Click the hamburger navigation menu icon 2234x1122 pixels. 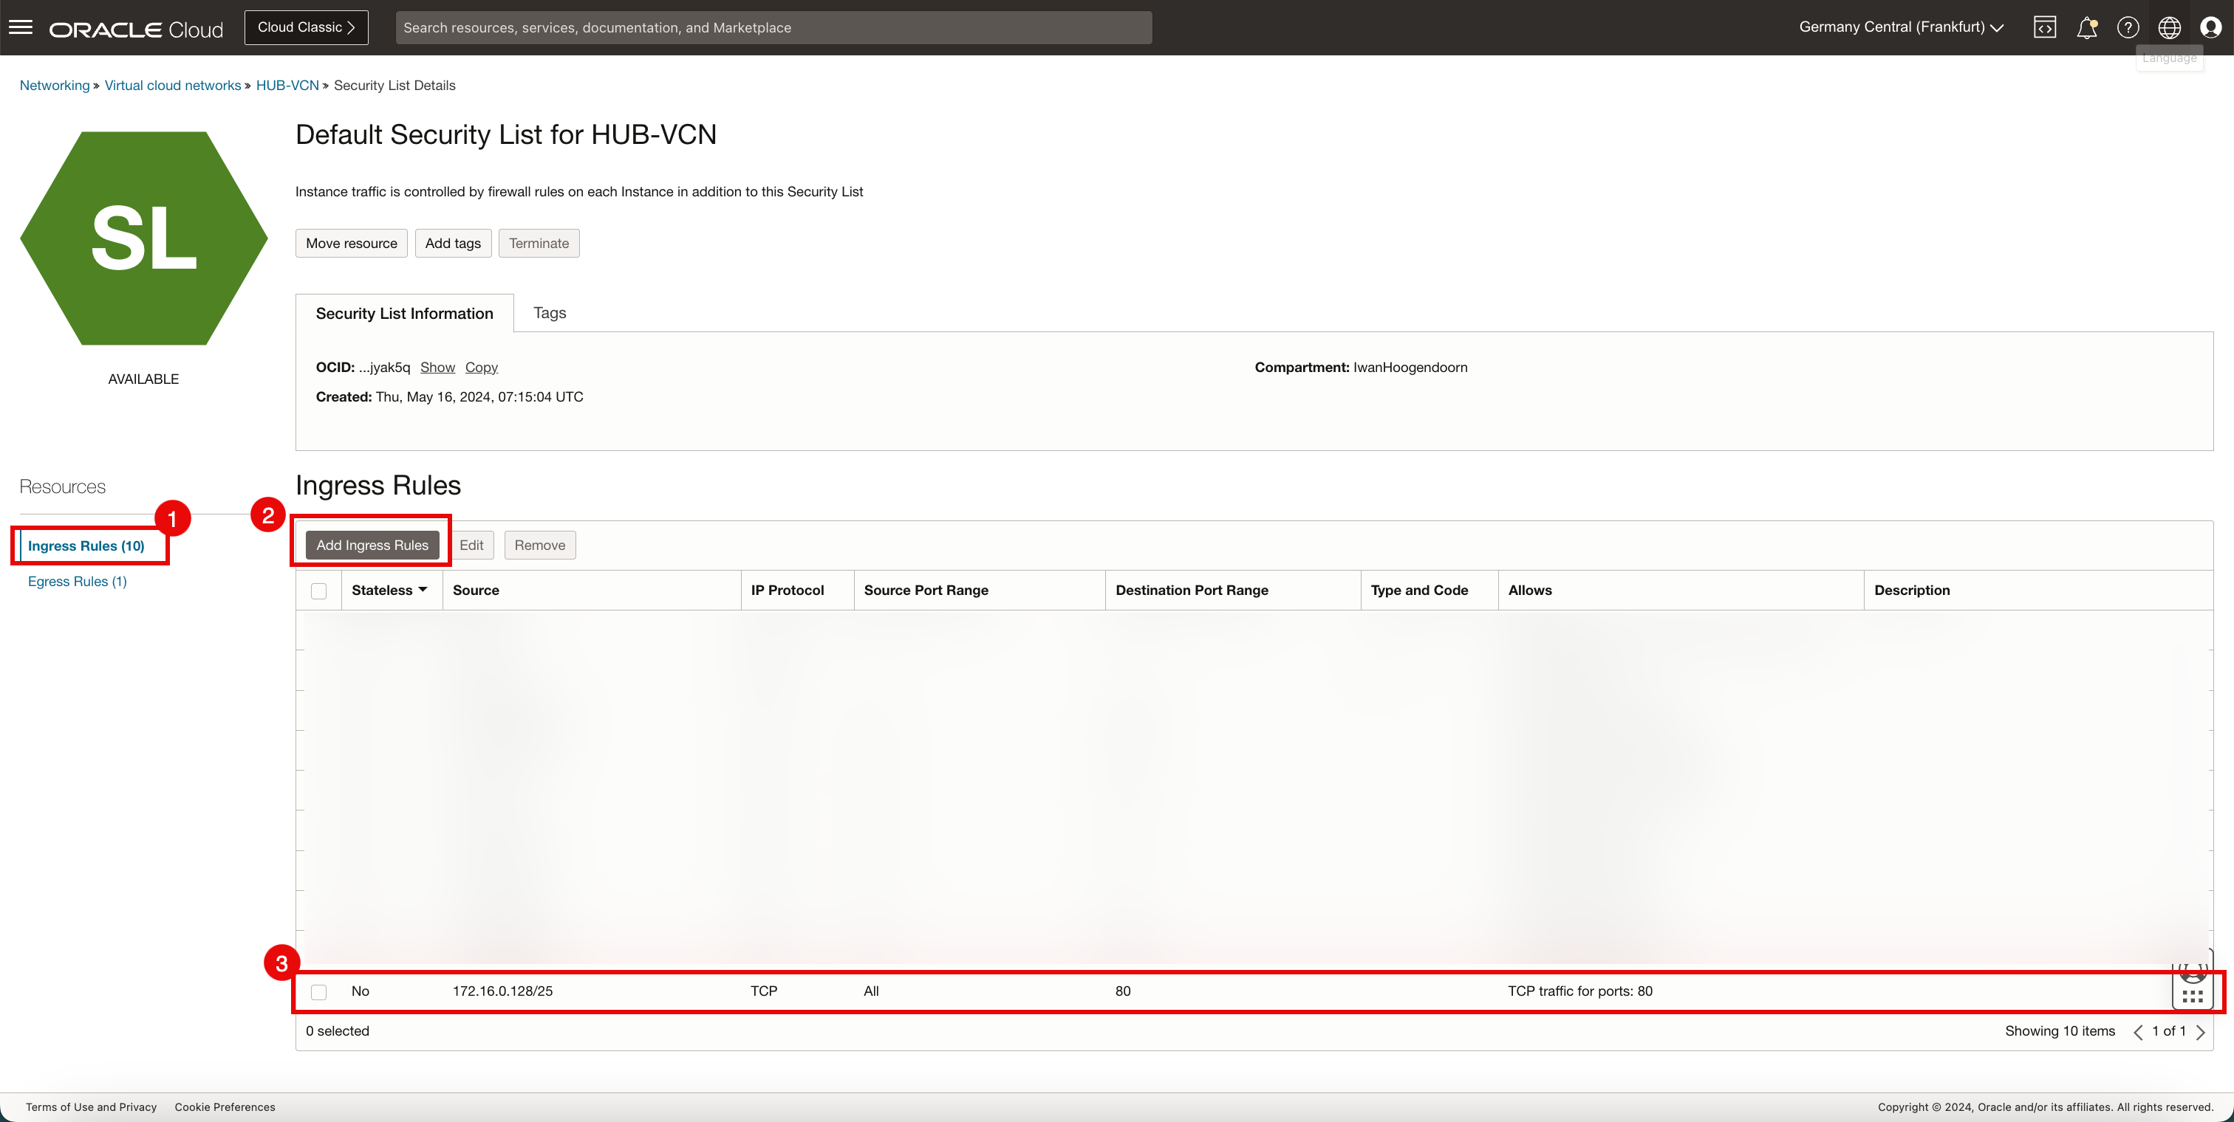click(21, 26)
